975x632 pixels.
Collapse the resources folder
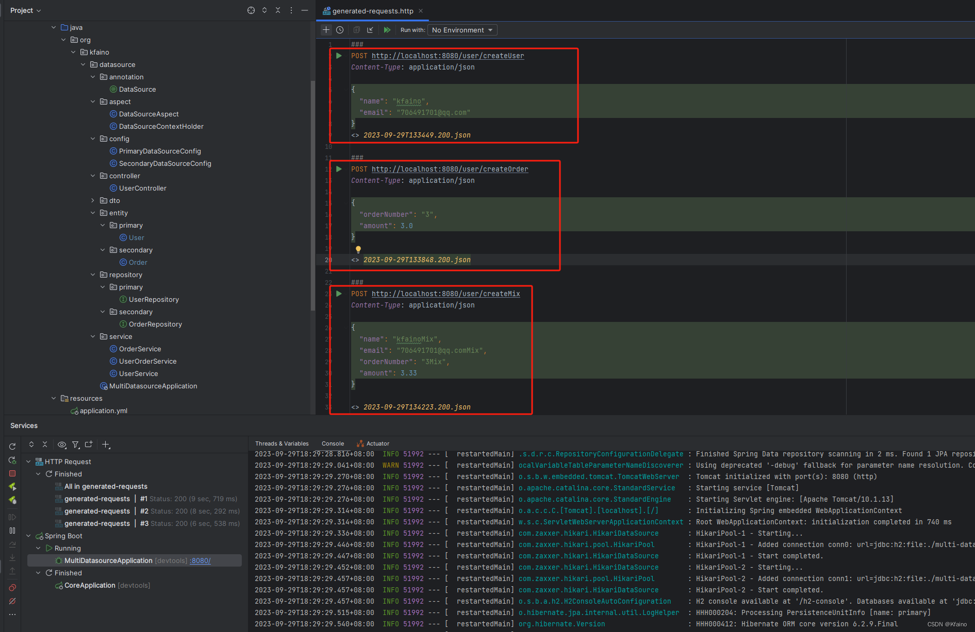coord(54,398)
